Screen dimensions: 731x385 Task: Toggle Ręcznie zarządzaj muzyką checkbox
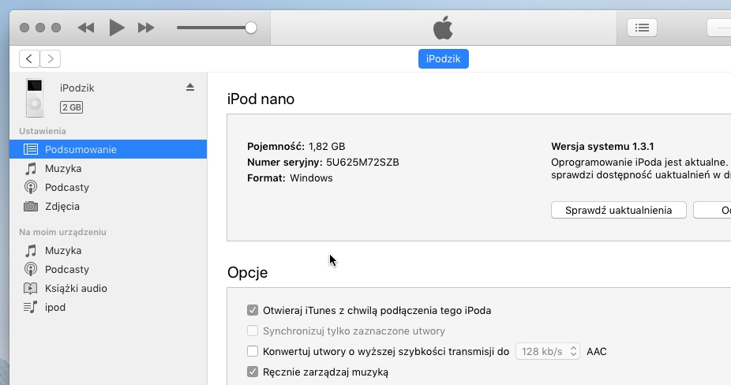(252, 372)
